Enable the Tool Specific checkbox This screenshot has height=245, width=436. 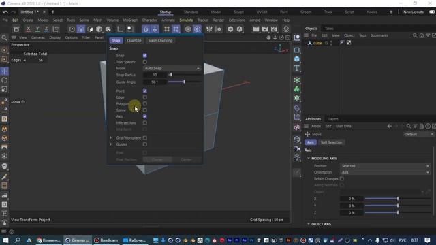145,62
